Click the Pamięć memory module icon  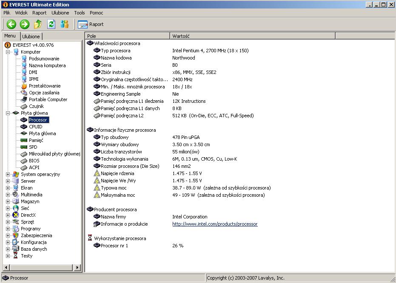tap(24, 140)
